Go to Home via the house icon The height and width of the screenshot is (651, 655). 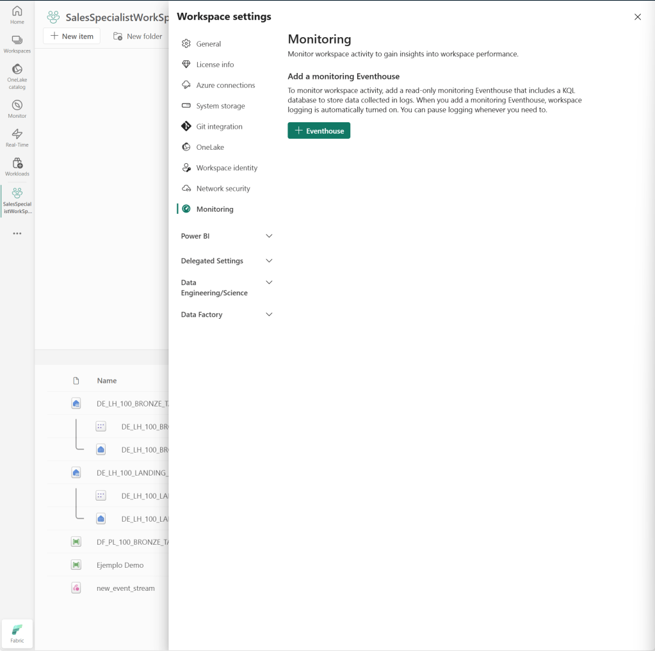(x=17, y=12)
